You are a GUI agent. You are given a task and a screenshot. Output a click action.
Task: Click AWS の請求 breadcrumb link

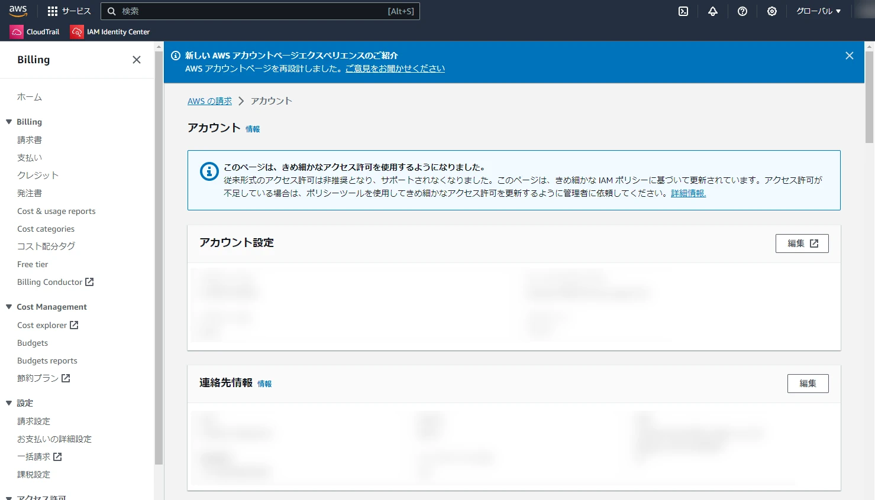pyautogui.click(x=209, y=101)
